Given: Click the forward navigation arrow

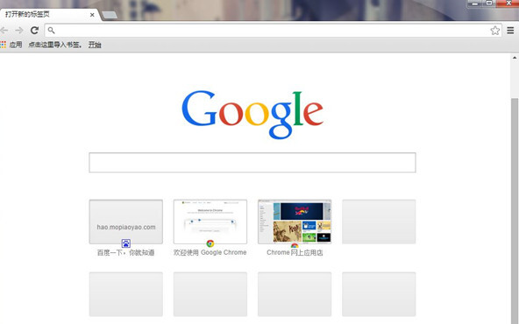Looking at the screenshot, I should pyautogui.click(x=19, y=31).
